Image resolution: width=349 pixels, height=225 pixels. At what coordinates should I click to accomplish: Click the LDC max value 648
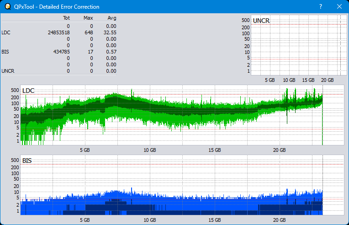[89, 32]
